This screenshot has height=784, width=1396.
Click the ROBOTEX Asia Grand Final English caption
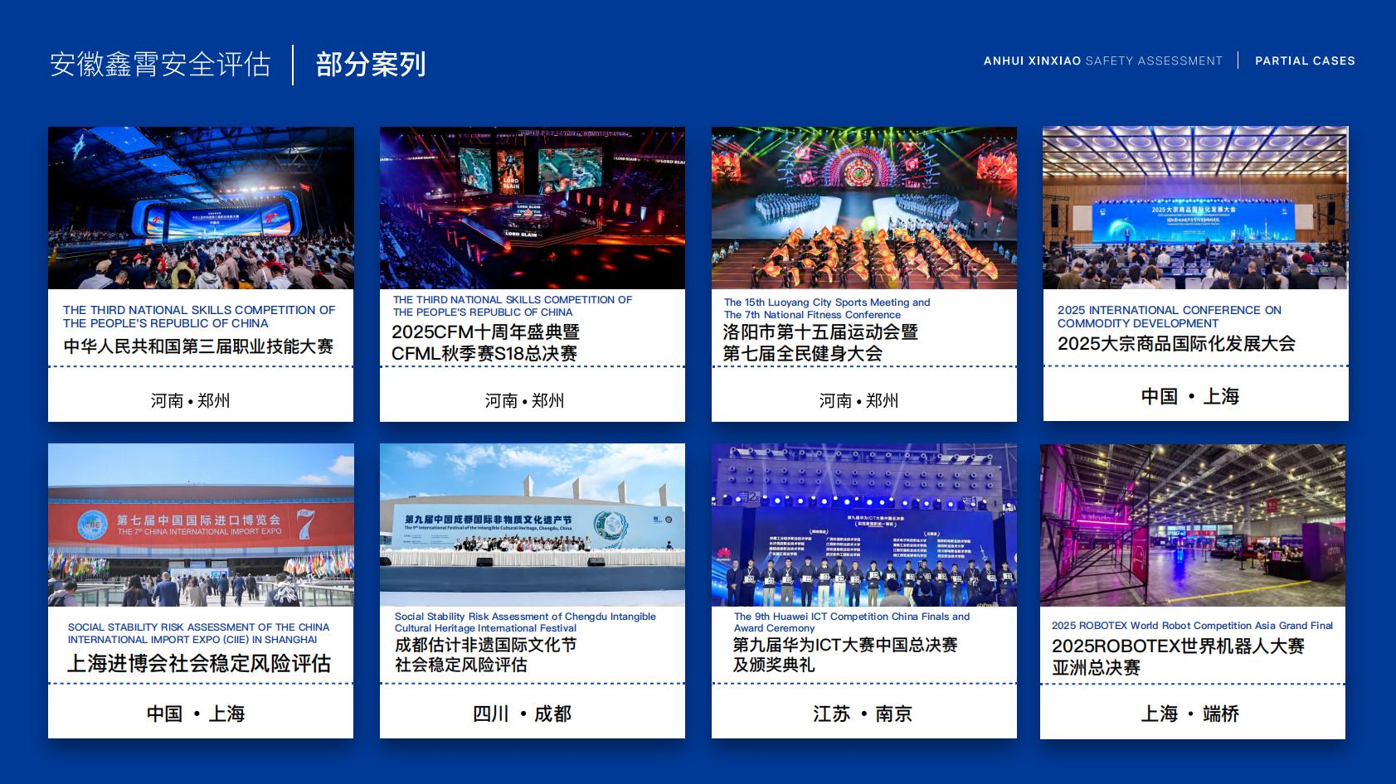[x=1192, y=626]
